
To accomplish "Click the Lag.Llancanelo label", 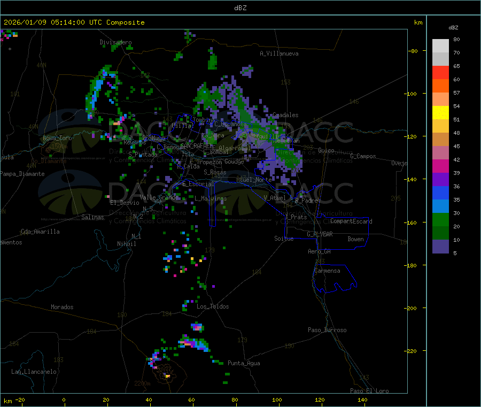I will point(34,372).
